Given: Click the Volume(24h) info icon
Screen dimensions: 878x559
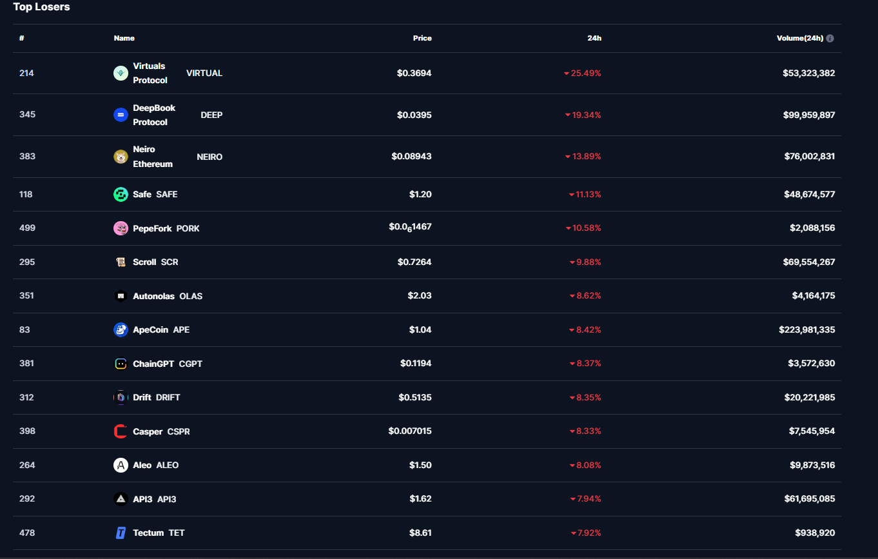Looking at the screenshot, I should (x=830, y=39).
